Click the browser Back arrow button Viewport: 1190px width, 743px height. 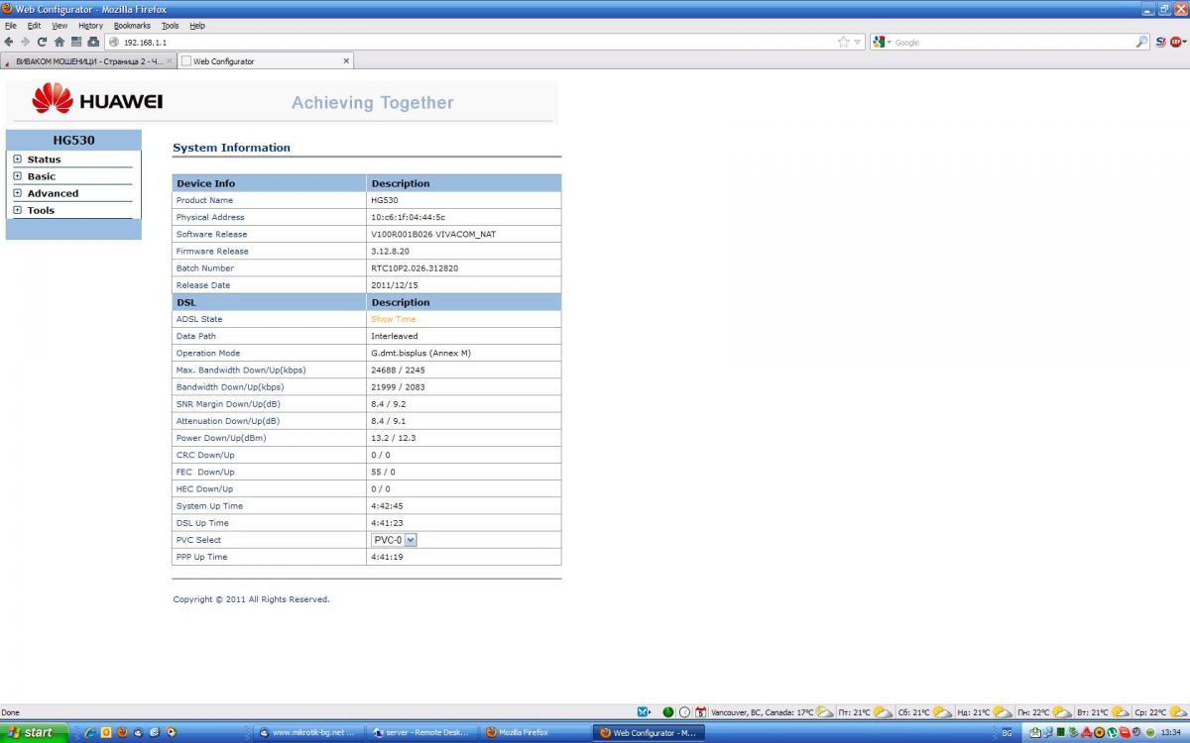coord(9,42)
